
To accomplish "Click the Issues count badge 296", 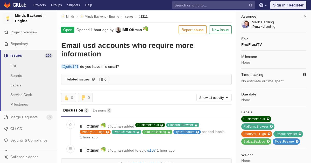I will tap(48, 56).
